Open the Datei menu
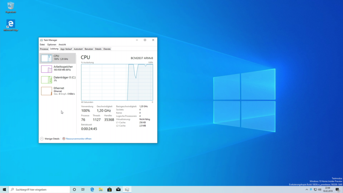This screenshot has width=343, height=193. coord(42,44)
